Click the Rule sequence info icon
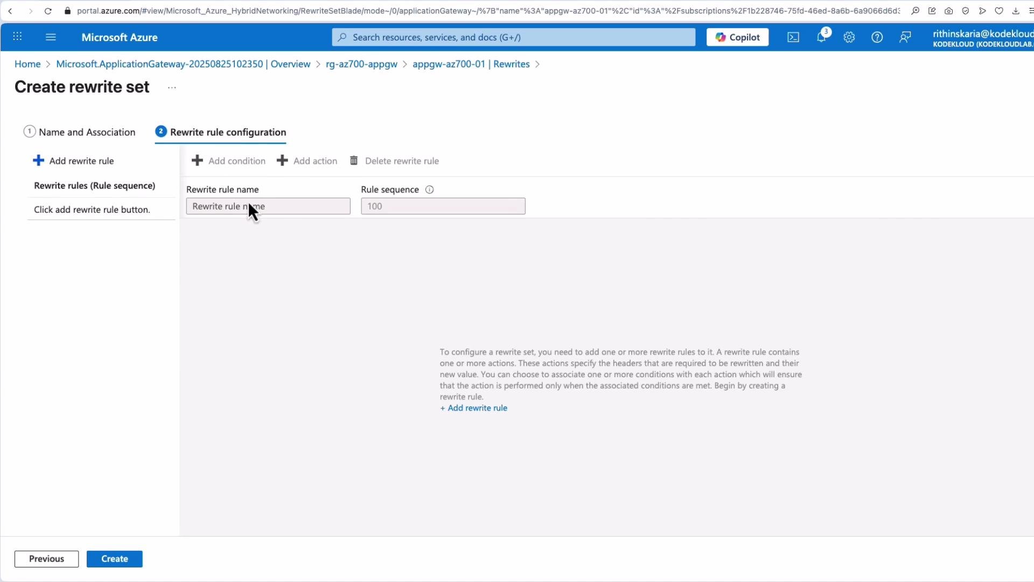1034x582 pixels. pyautogui.click(x=429, y=190)
